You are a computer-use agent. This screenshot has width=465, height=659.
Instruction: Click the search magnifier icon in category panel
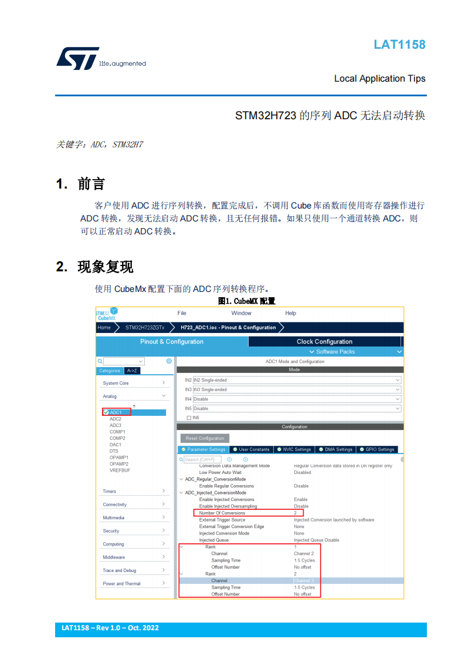pos(100,361)
